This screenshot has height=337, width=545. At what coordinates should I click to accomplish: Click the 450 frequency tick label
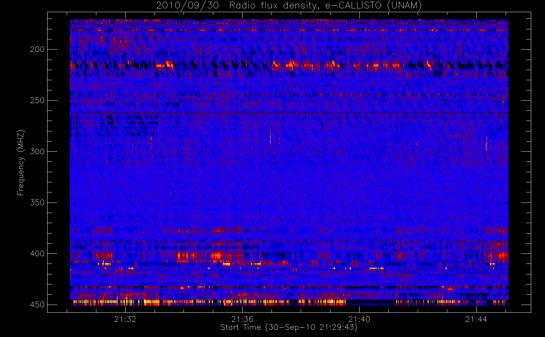37,305
